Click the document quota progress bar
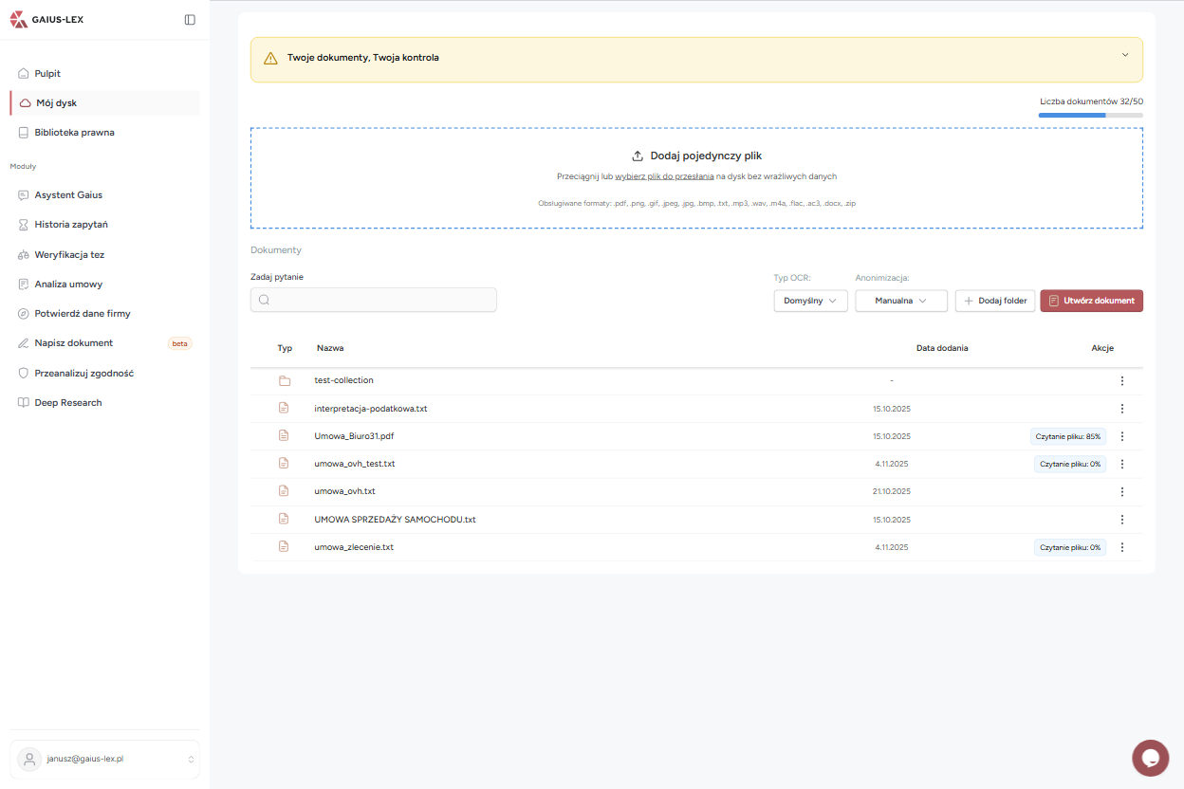The image size is (1184, 789). point(1091,114)
